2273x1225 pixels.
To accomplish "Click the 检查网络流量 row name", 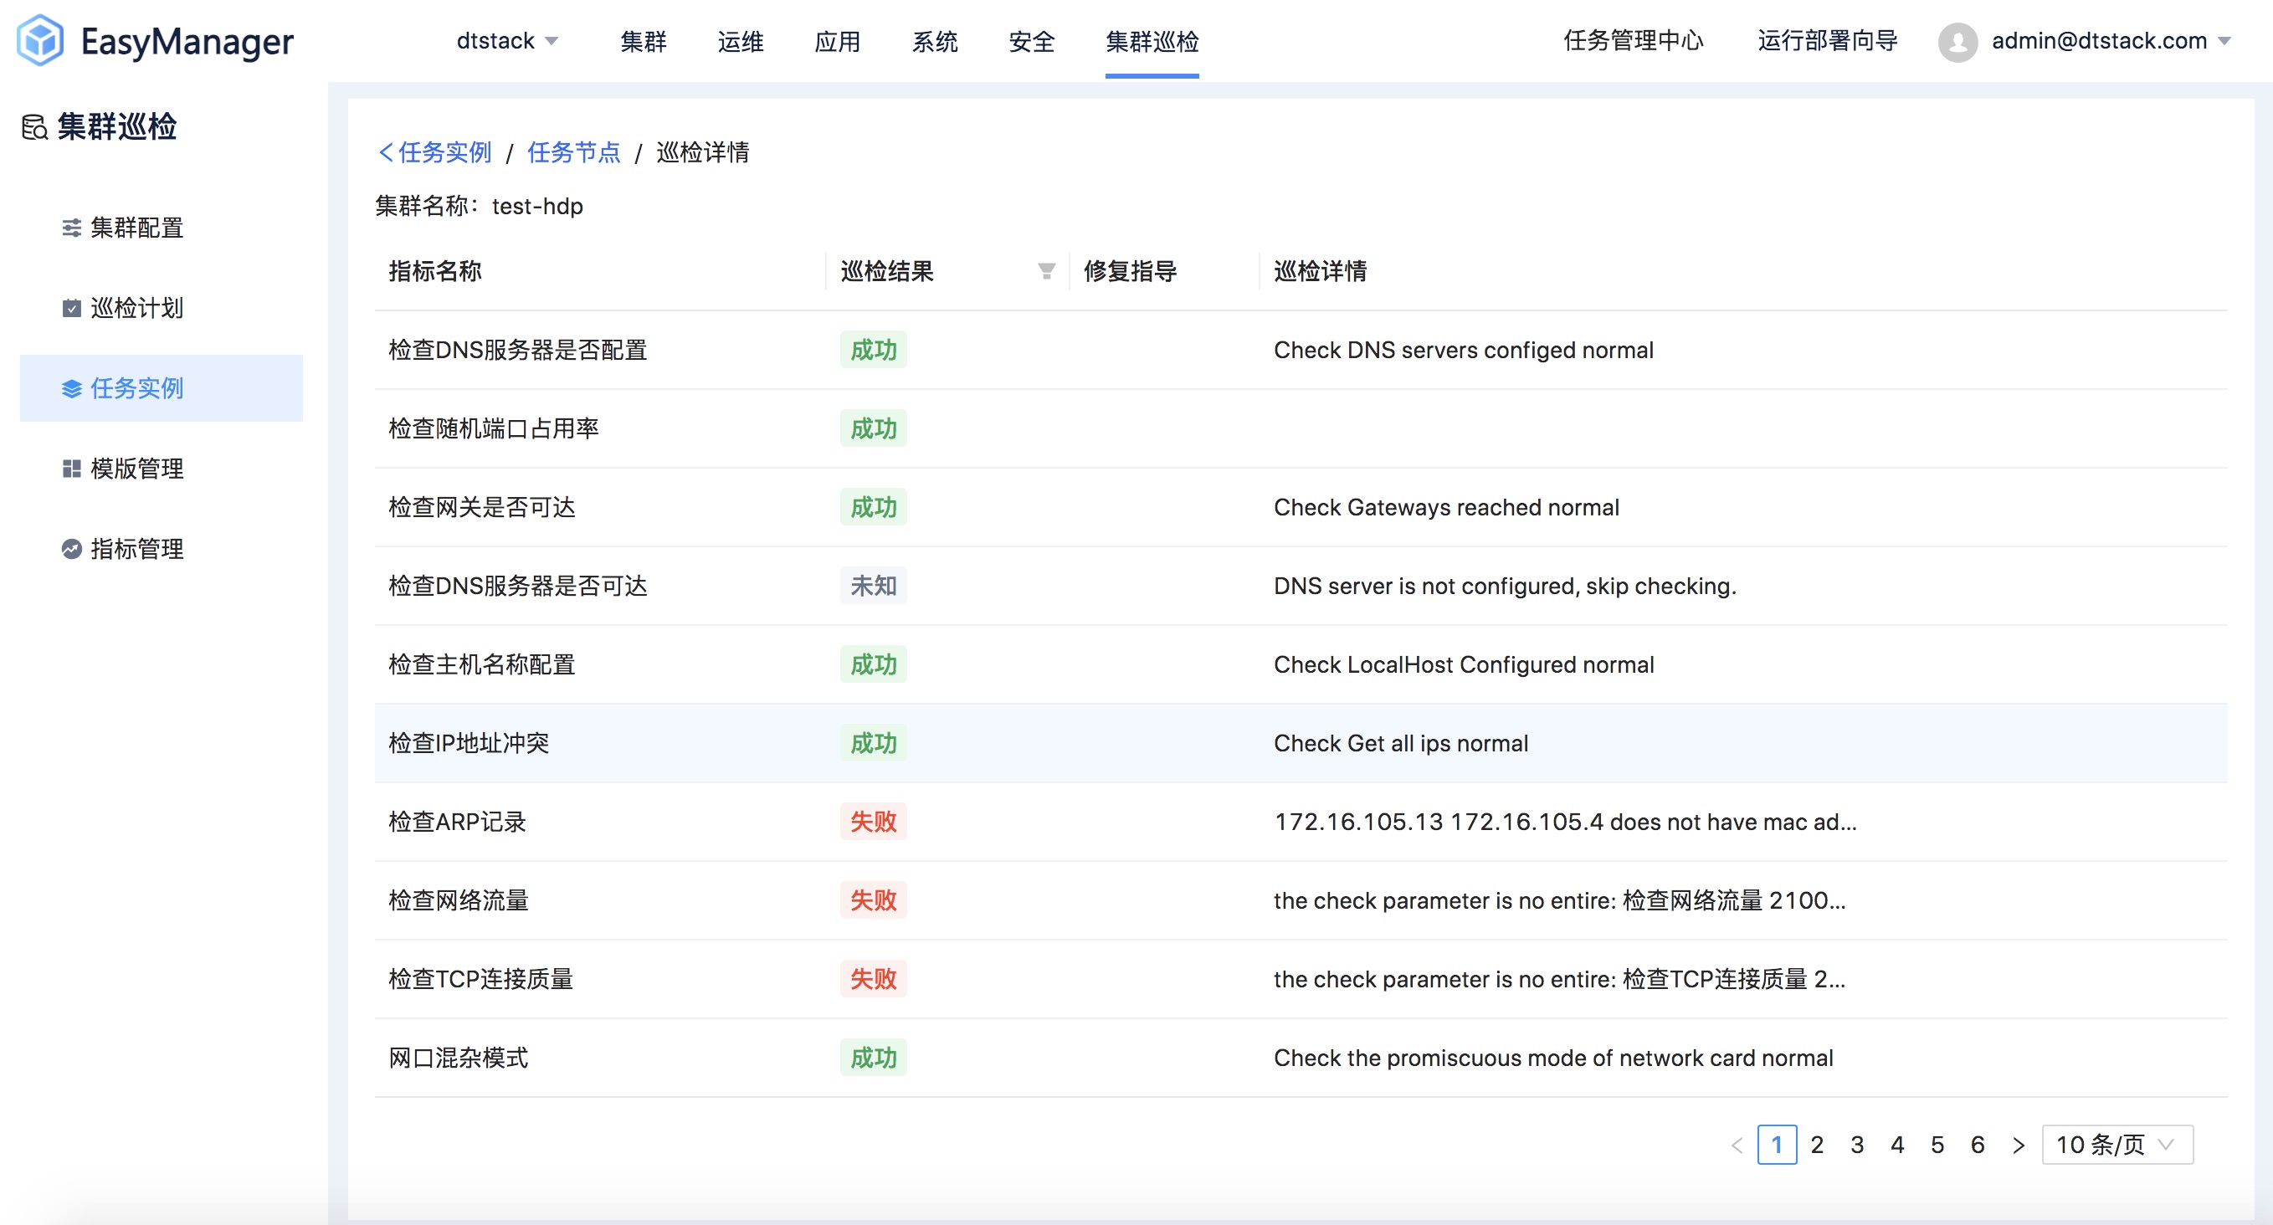I will pyautogui.click(x=458, y=901).
